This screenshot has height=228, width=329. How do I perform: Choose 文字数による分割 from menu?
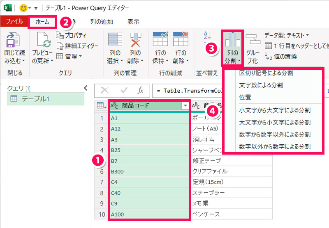261,85
